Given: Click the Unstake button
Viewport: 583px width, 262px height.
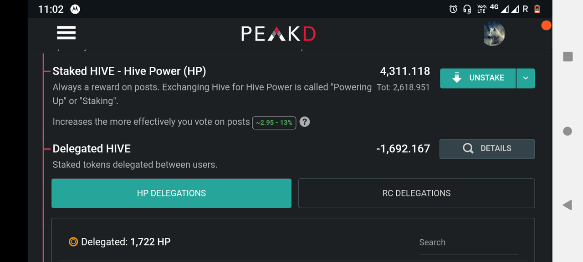Looking at the screenshot, I should tap(478, 78).
